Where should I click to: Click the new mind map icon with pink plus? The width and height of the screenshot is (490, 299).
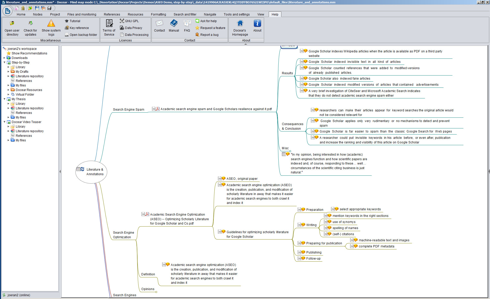pyautogui.click(x=17, y=8)
